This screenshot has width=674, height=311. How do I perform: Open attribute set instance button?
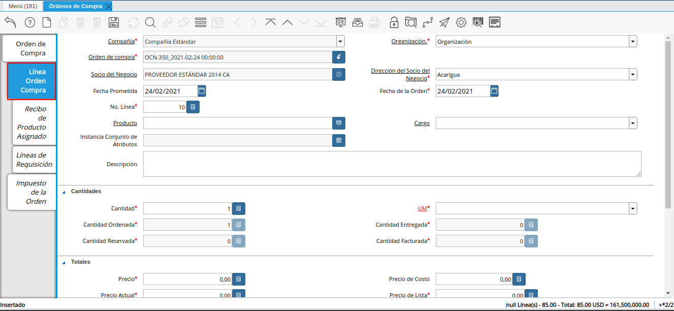339,140
